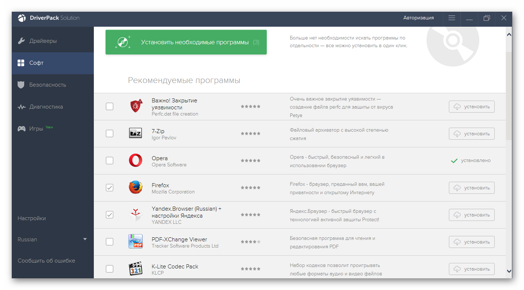Click the YANDEX LLC publisher text

(166, 222)
